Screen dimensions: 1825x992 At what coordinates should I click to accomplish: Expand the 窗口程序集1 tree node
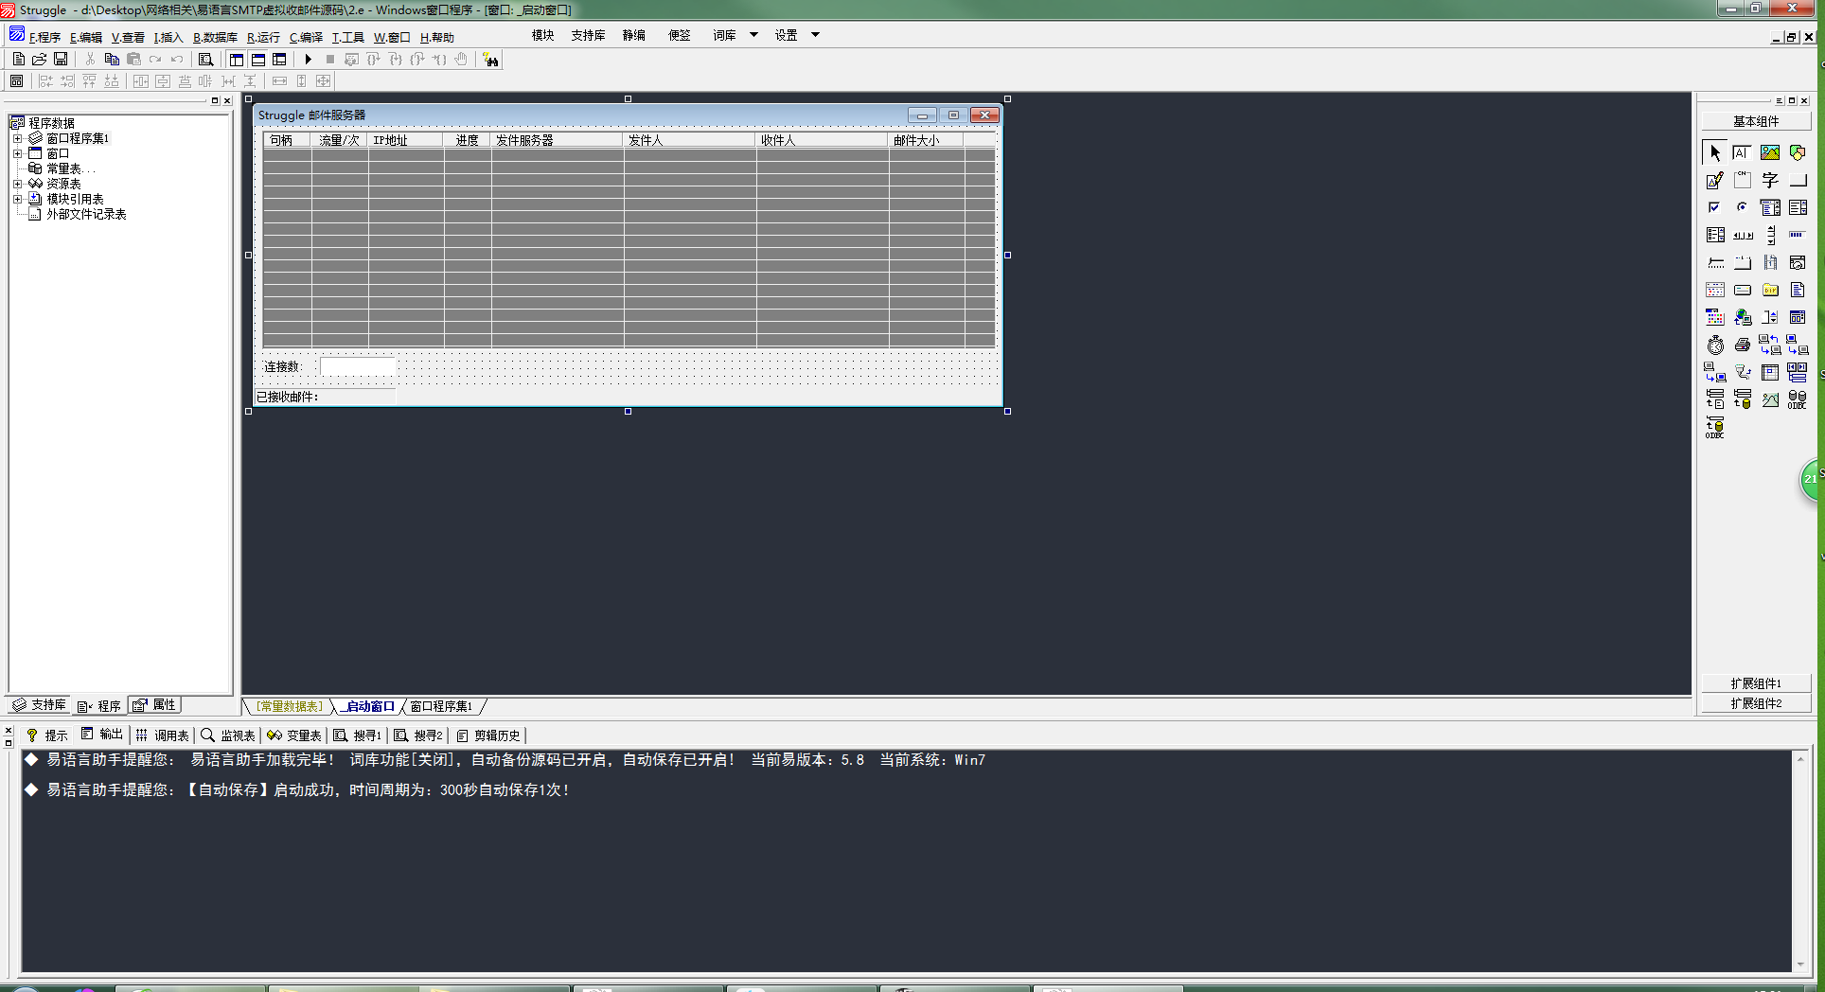[17, 138]
